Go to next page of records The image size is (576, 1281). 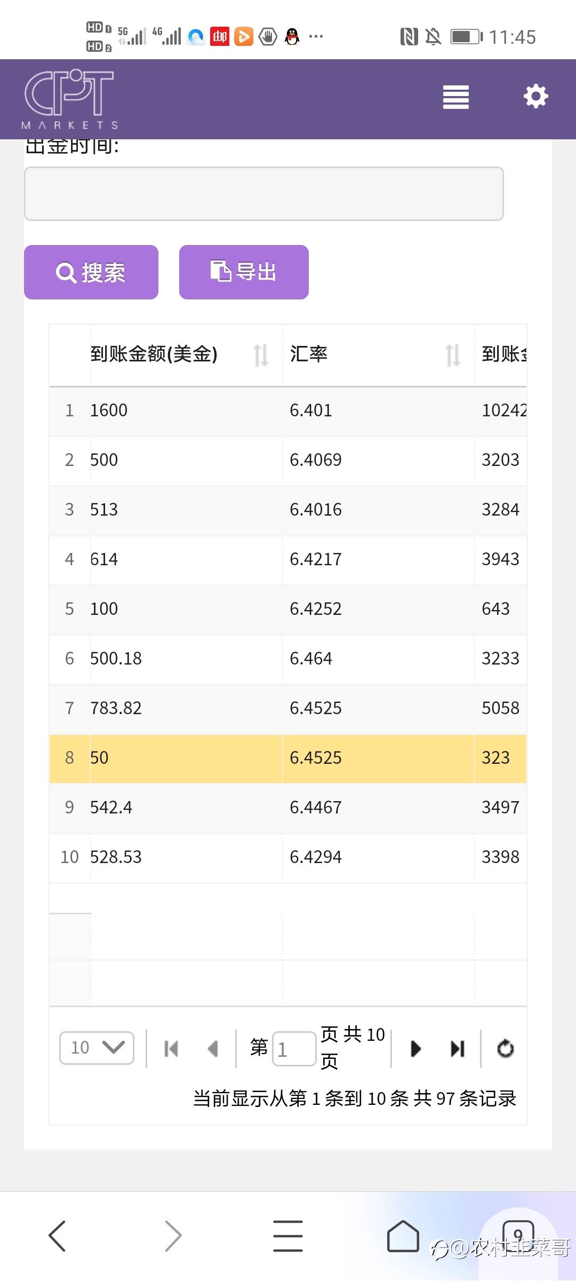coord(416,1049)
